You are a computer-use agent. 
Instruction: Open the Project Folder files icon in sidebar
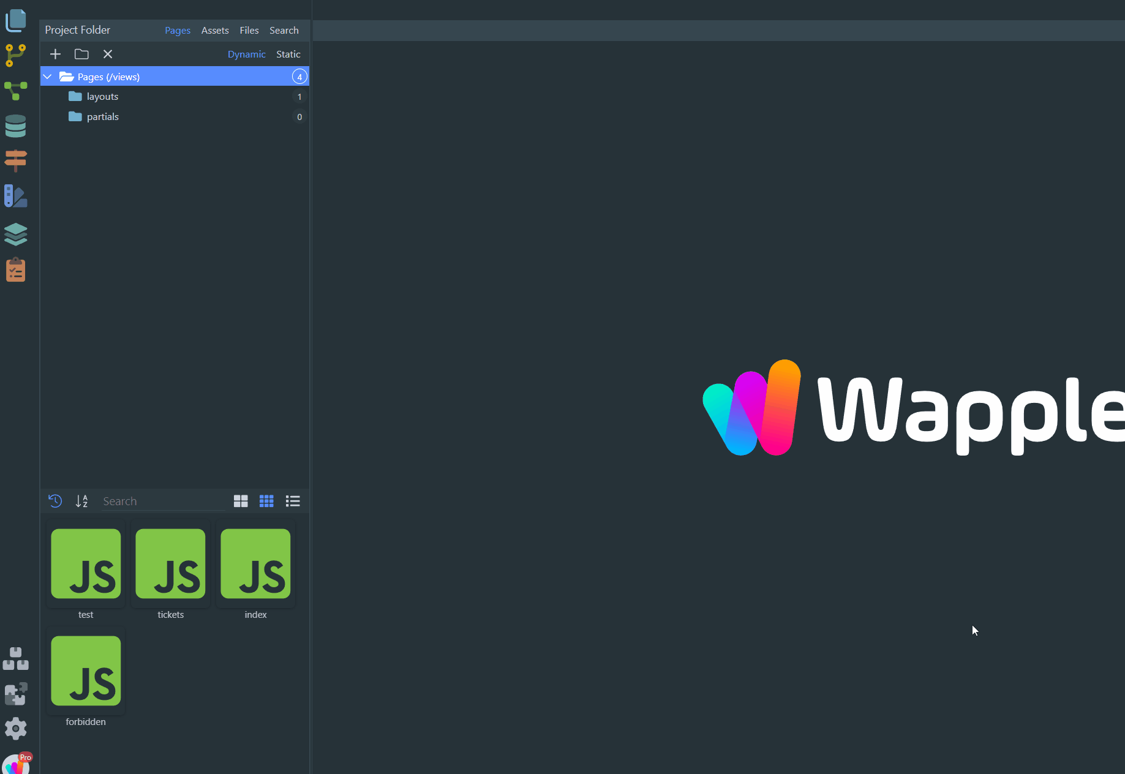click(x=16, y=21)
